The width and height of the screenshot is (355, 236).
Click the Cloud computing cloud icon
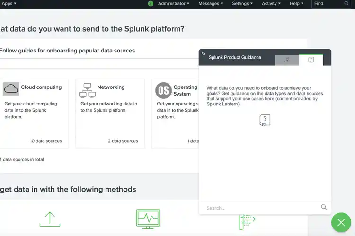click(11, 88)
